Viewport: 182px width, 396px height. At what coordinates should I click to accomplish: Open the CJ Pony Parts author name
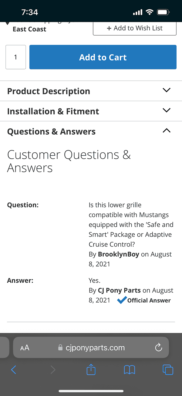coord(119,290)
